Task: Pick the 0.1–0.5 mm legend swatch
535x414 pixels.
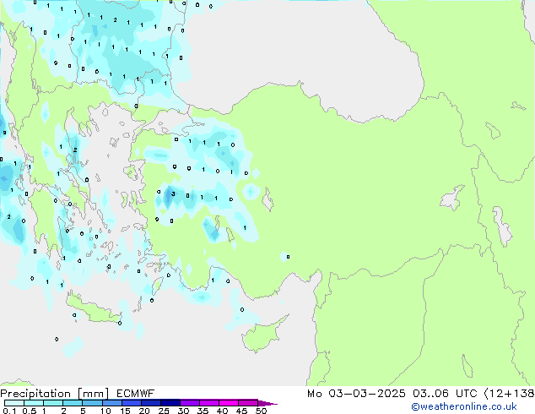Action: [x=14, y=403]
